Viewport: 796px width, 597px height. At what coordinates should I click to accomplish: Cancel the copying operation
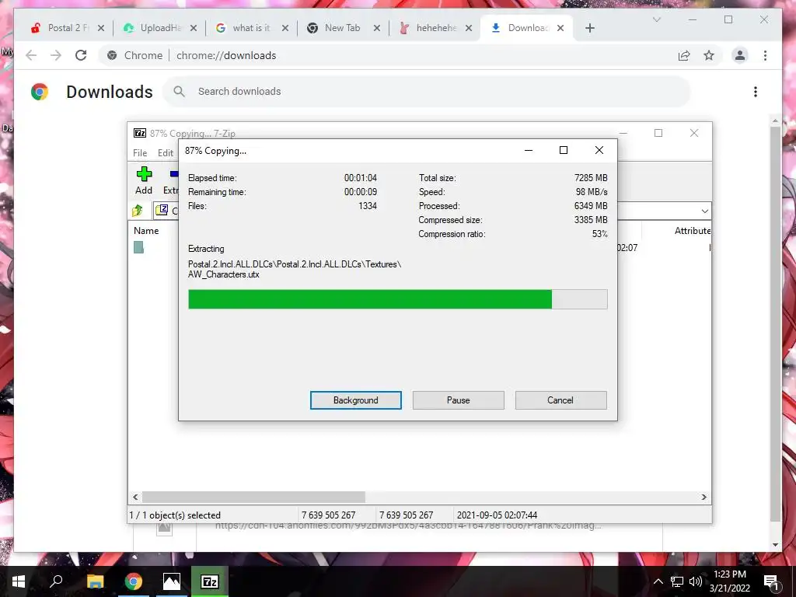point(560,400)
